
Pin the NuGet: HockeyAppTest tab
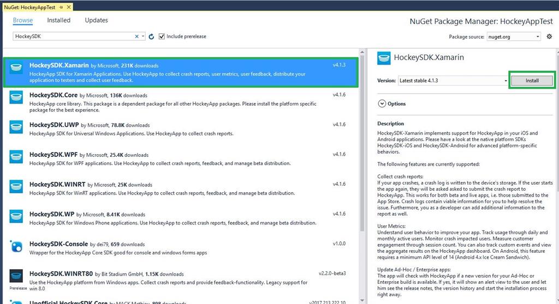(x=61, y=7)
